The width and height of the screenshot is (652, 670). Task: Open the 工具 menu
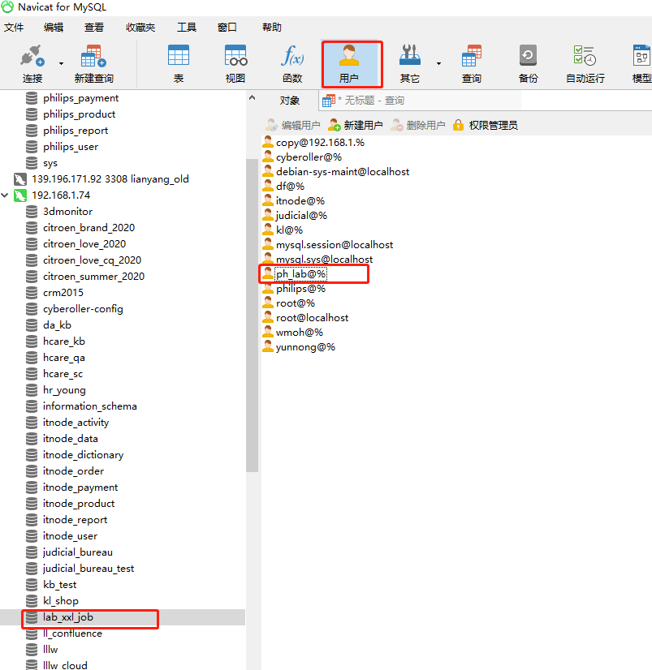[x=187, y=27]
